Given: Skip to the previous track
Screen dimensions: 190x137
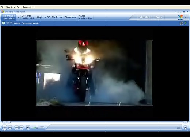Looking at the screenshot, I should [16, 128].
